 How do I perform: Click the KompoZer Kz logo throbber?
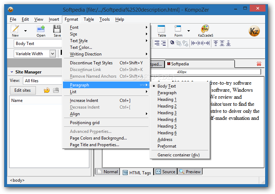(254, 31)
